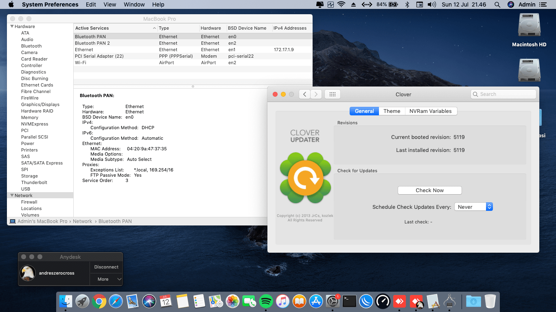Open Spotlight search magnifier in menu bar

coord(497,4)
